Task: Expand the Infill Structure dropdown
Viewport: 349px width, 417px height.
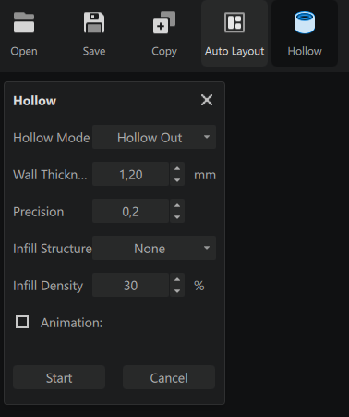Action: point(154,248)
